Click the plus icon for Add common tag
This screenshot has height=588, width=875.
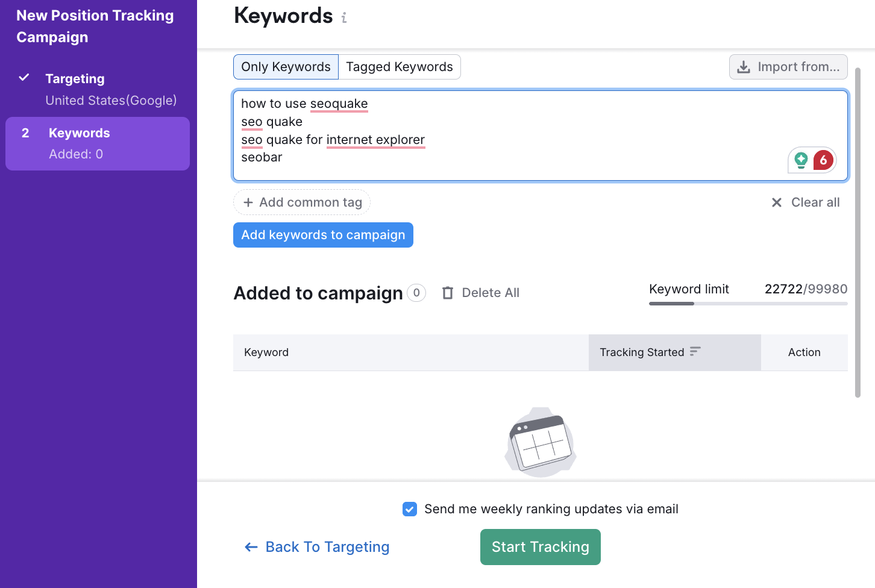click(248, 202)
